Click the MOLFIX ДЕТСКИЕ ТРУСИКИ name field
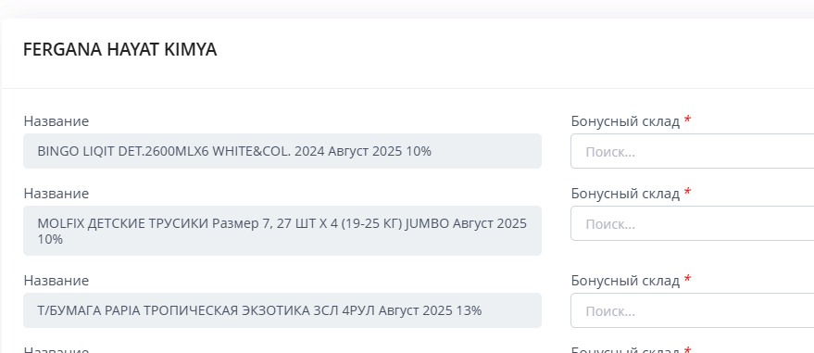Screen dimensions: 814x353 282,231
